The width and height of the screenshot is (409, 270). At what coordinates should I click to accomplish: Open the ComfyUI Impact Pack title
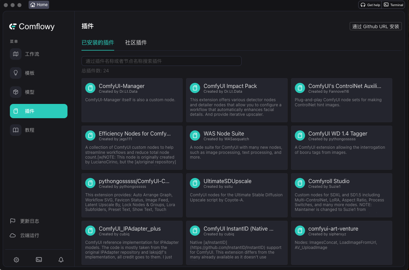coord(230,86)
